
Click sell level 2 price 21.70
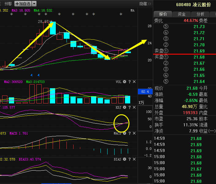pyautogui.click(x=199, y=45)
